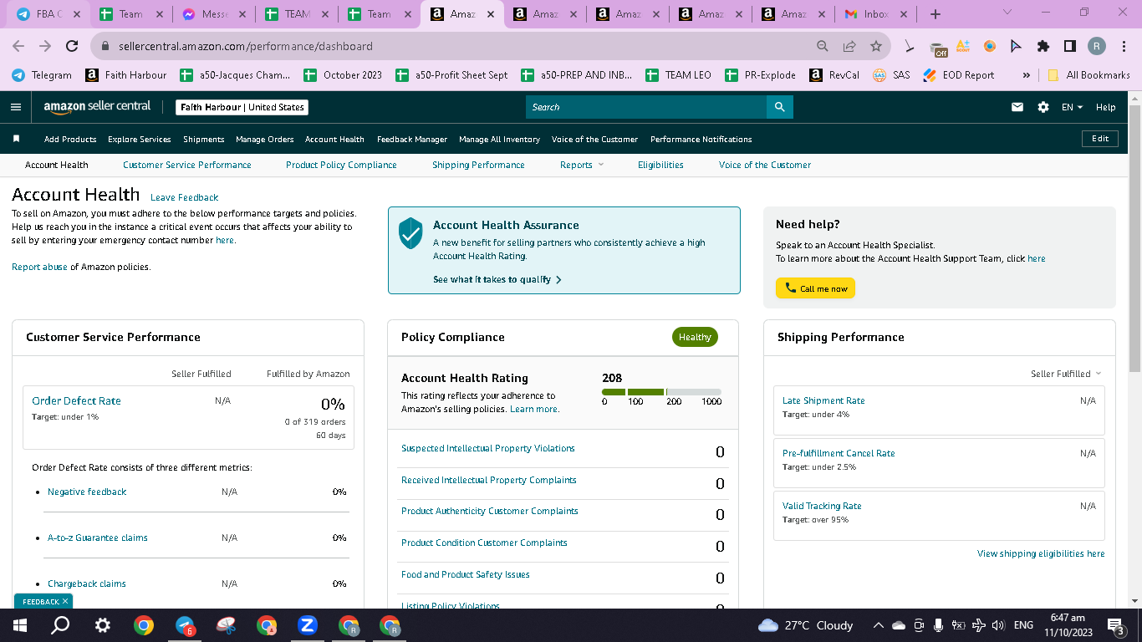Click the favorites bar bookmark icon

click(17, 139)
